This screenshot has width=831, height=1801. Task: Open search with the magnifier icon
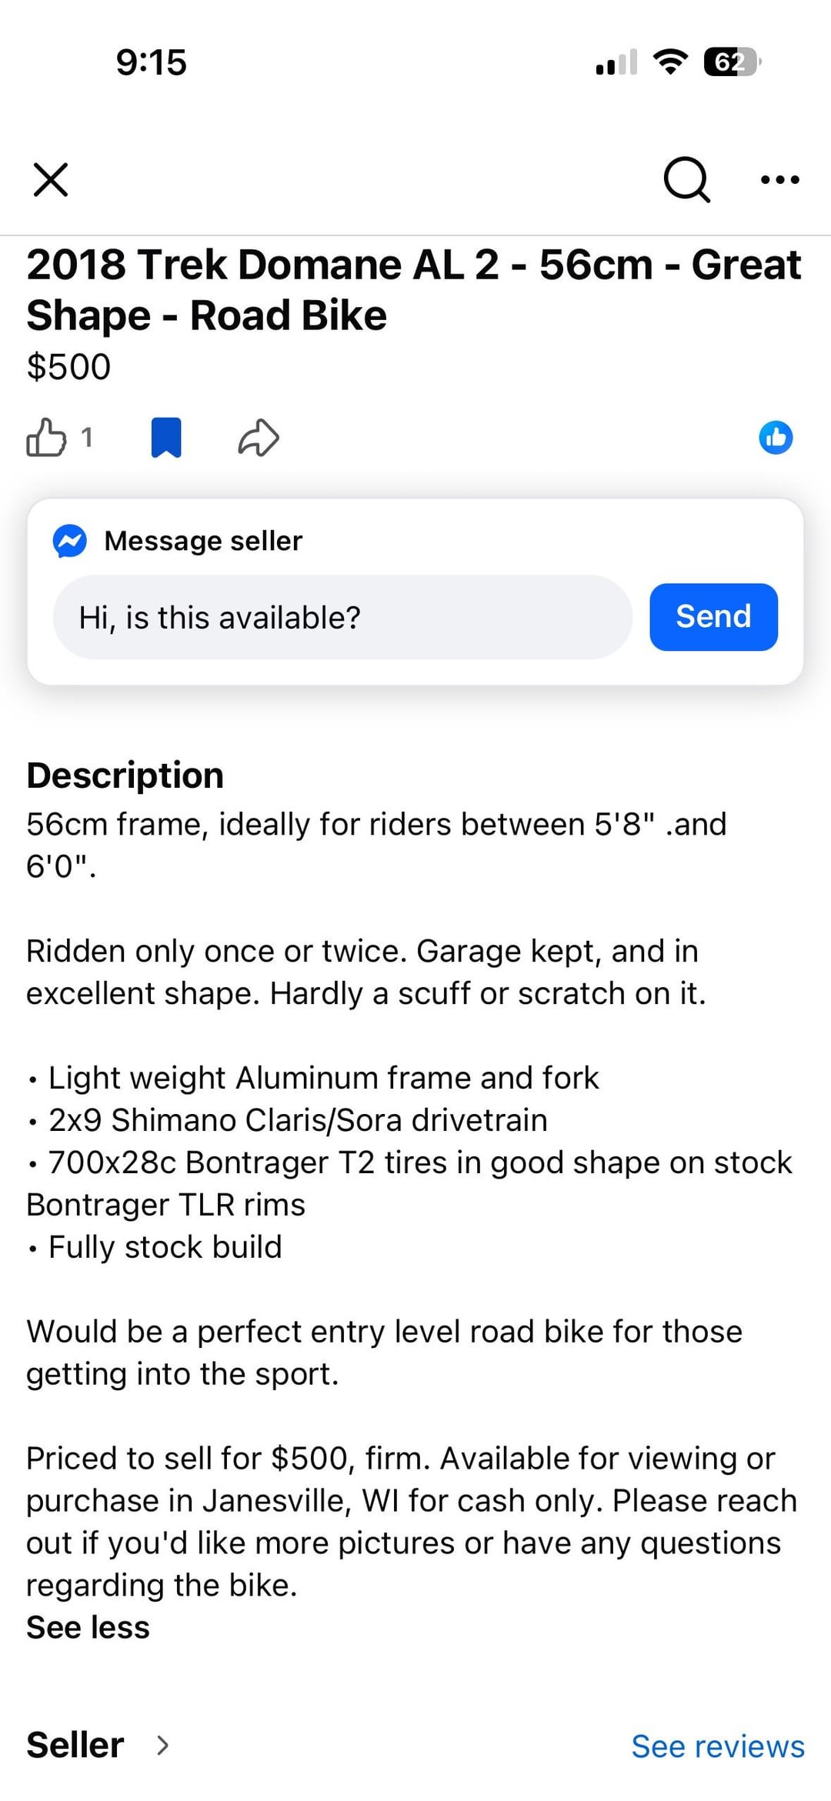point(686,179)
